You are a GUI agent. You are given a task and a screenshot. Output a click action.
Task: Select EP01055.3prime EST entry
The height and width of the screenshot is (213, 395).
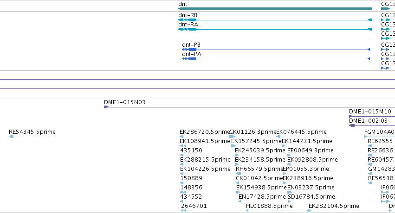pyautogui.click(x=306, y=169)
